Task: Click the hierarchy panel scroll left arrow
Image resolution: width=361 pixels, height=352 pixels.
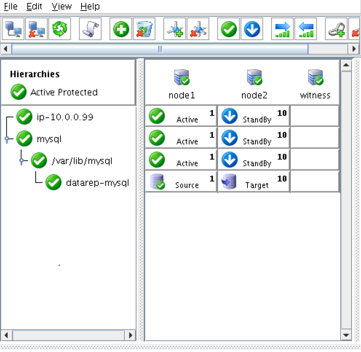Action: (7, 335)
